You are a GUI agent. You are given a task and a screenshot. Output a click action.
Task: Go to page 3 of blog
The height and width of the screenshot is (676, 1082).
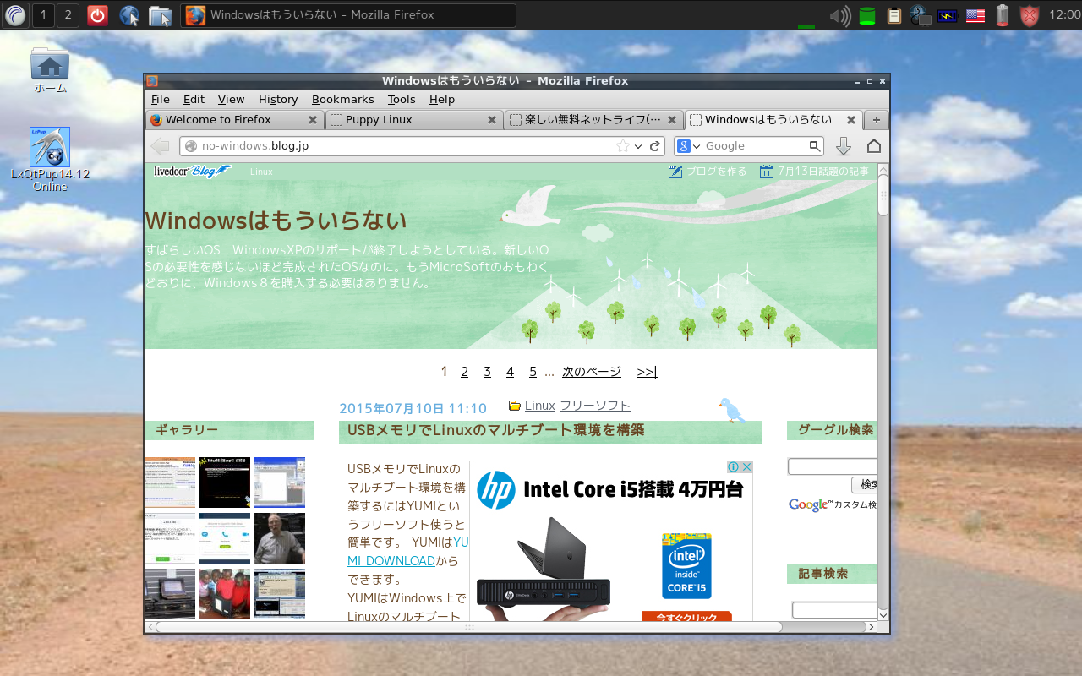point(487,372)
